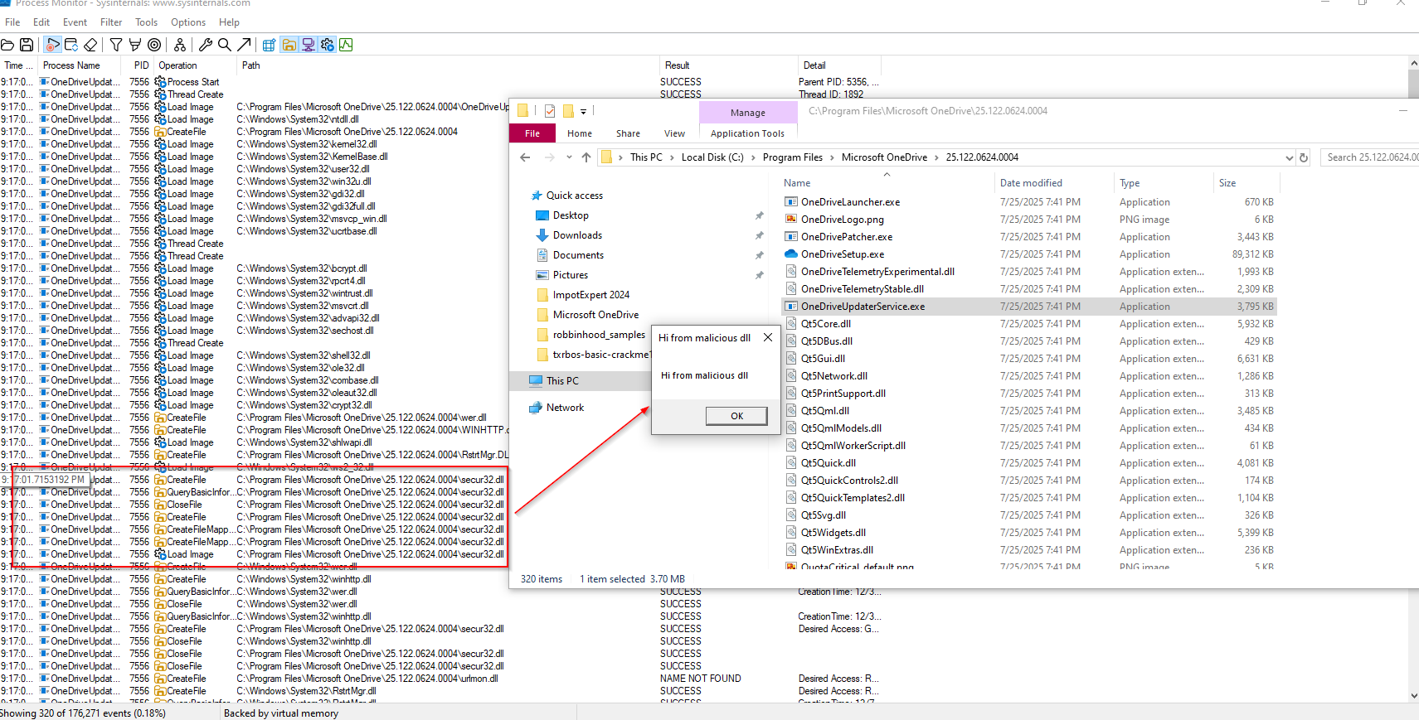Toggle Show Process and Thread Activity icon

pyautogui.click(x=327, y=45)
